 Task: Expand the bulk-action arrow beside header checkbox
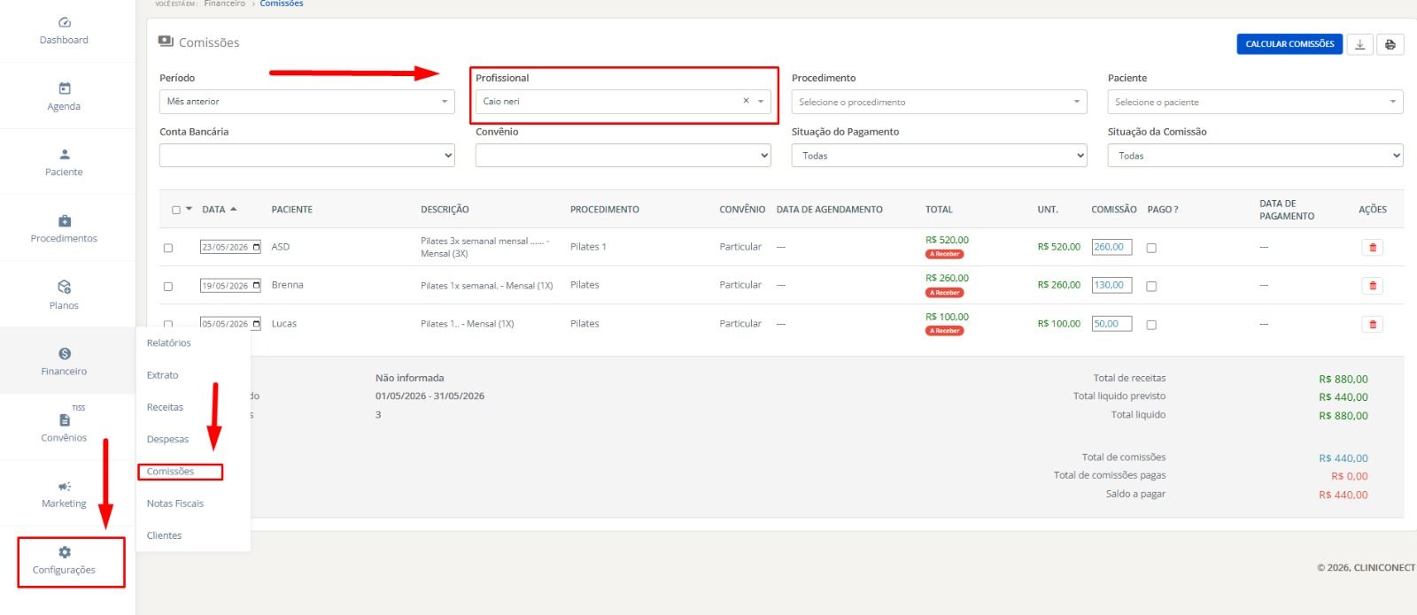coord(189,209)
